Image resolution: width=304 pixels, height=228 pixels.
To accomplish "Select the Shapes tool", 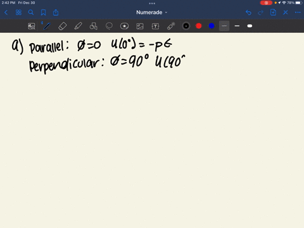I will [94, 26].
